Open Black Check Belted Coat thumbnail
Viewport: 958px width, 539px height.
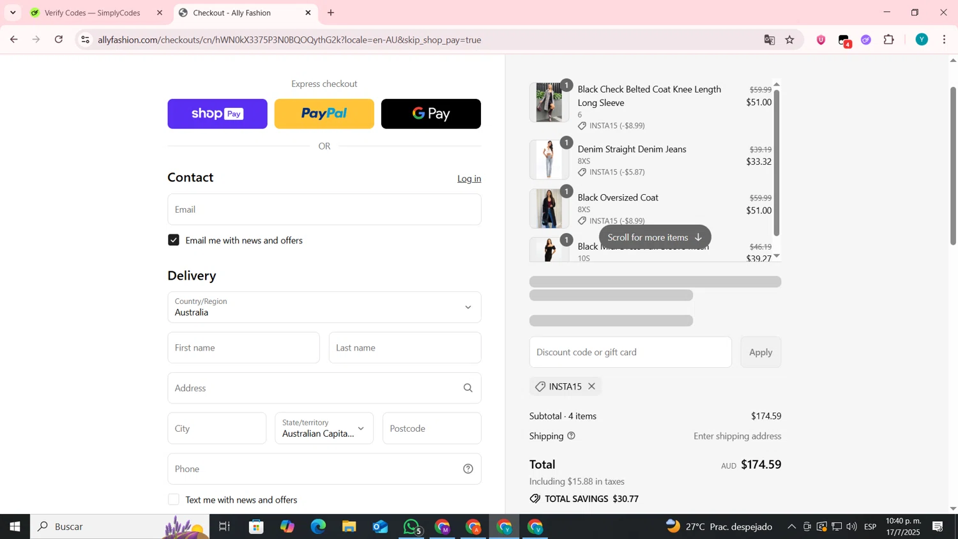click(549, 102)
